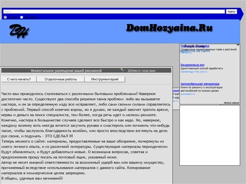Click 'Единственный способ заработать' ad description

pyautogui.click(x=202, y=68)
